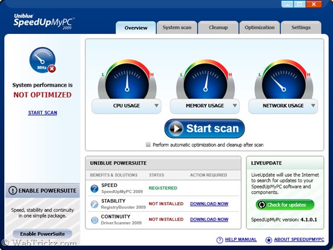333x250 pixels.
Task: Maximize the SpeedUpMyPC window
Action: pos(300,4)
